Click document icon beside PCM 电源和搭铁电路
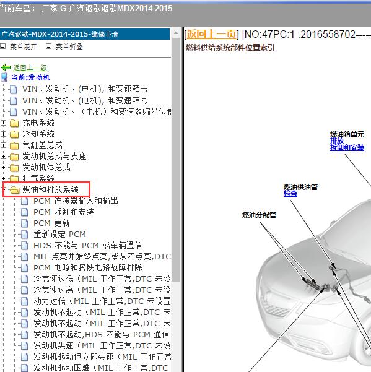The height and width of the screenshot is (372, 371). [25, 268]
